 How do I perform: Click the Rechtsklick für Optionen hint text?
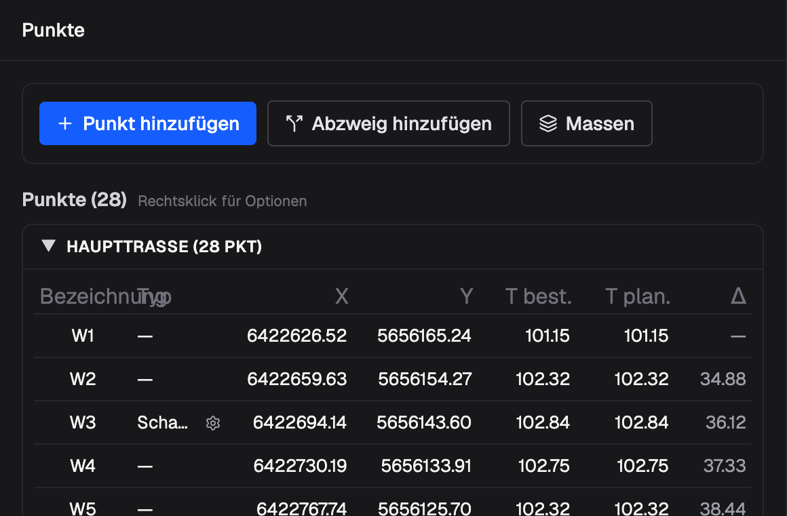point(223,201)
